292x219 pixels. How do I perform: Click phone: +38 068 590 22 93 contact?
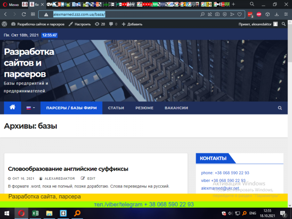click(225, 173)
